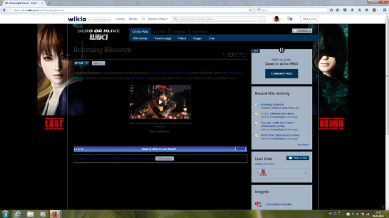Screen dimensions: 389x218
Task: Click the Start a wikia button
Action: tap(309, 19)
